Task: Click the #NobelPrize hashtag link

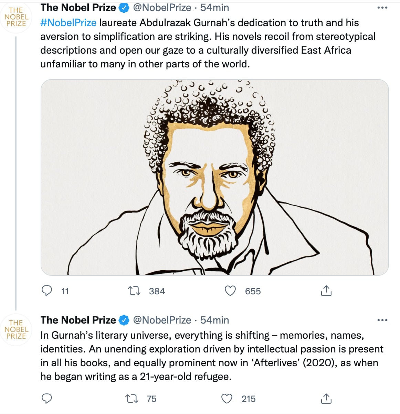Action: pos(68,23)
